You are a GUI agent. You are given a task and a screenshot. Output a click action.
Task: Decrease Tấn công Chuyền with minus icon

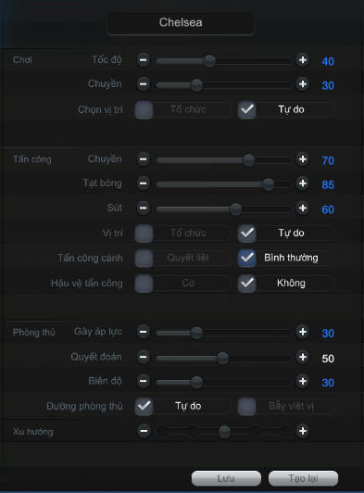pos(143,159)
